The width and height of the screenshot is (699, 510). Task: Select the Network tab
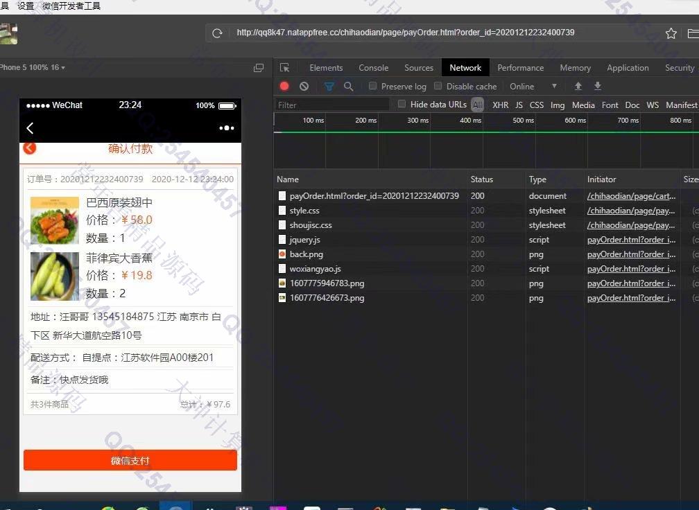(465, 68)
